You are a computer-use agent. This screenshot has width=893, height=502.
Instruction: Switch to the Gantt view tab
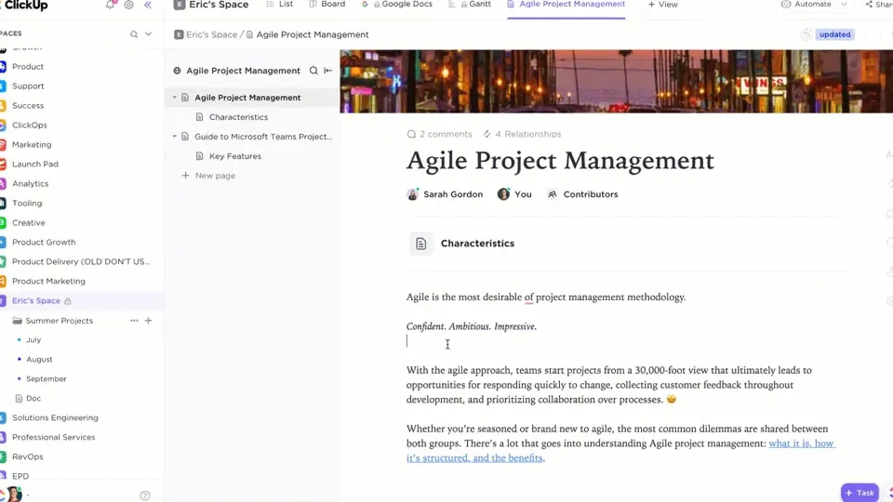click(470, 4)
